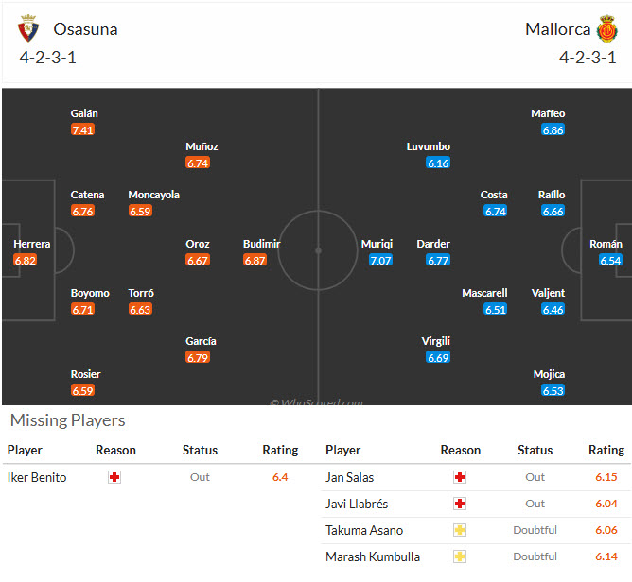Click goalkeeper Herrera on the pitch
The width and height of the screenshot is (632, 582).
click(x=32, y=244)
